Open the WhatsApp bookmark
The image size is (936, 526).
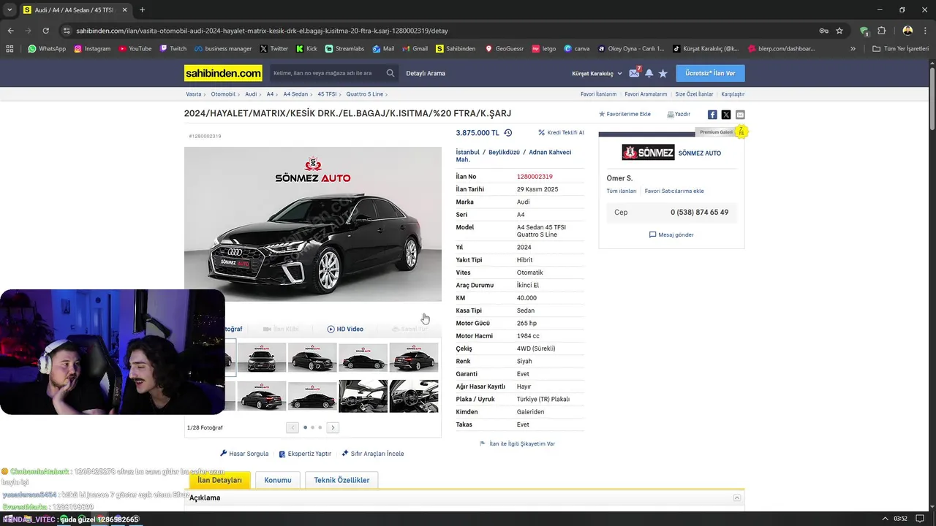point(47,49)
